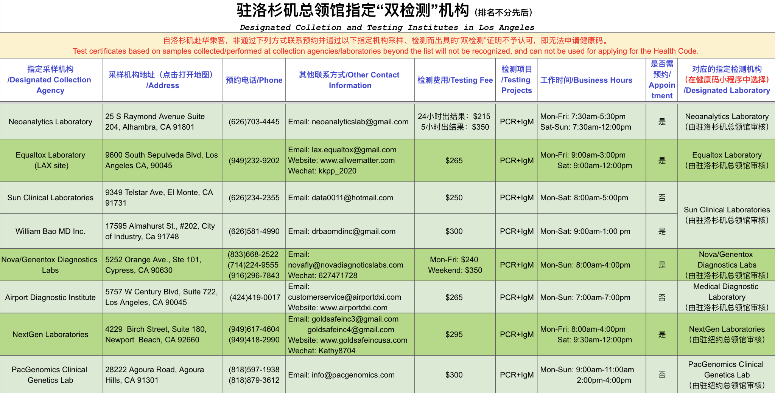The height and width of the screenshot is (393, 775).
Task: Open map for 28222 Agoura Road address
Action: coord(155,375)
